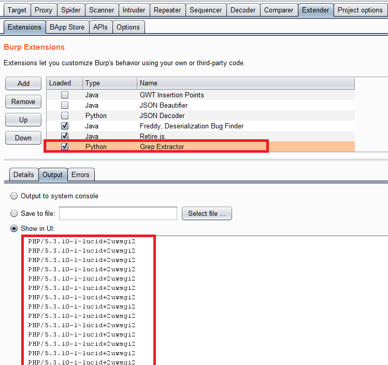Disable the Grep Extractor extension checkbox
This screenshot has width=388, height=365.
[65, 147]
